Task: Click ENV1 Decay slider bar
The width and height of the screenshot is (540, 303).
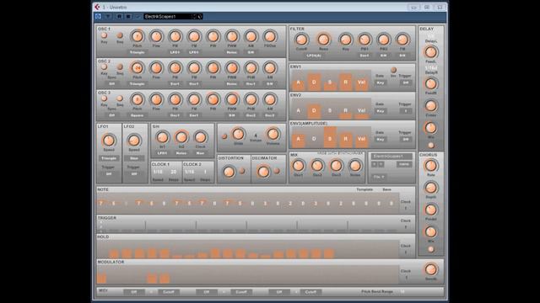Action: pos(314,82)
